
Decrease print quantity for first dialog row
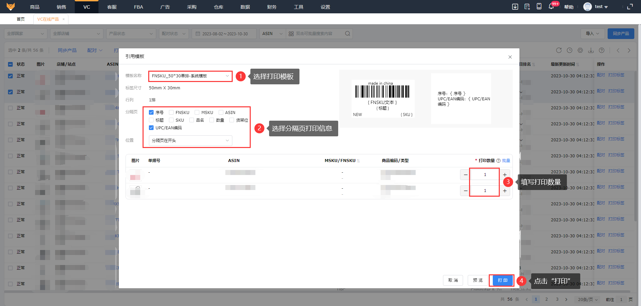pos(465,175)
